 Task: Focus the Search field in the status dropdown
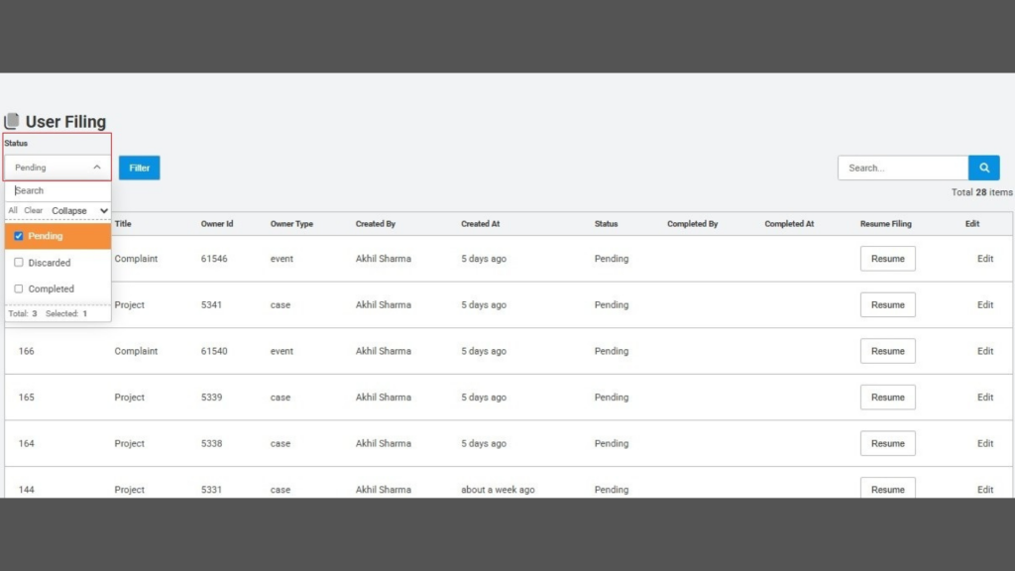(58, 190)
